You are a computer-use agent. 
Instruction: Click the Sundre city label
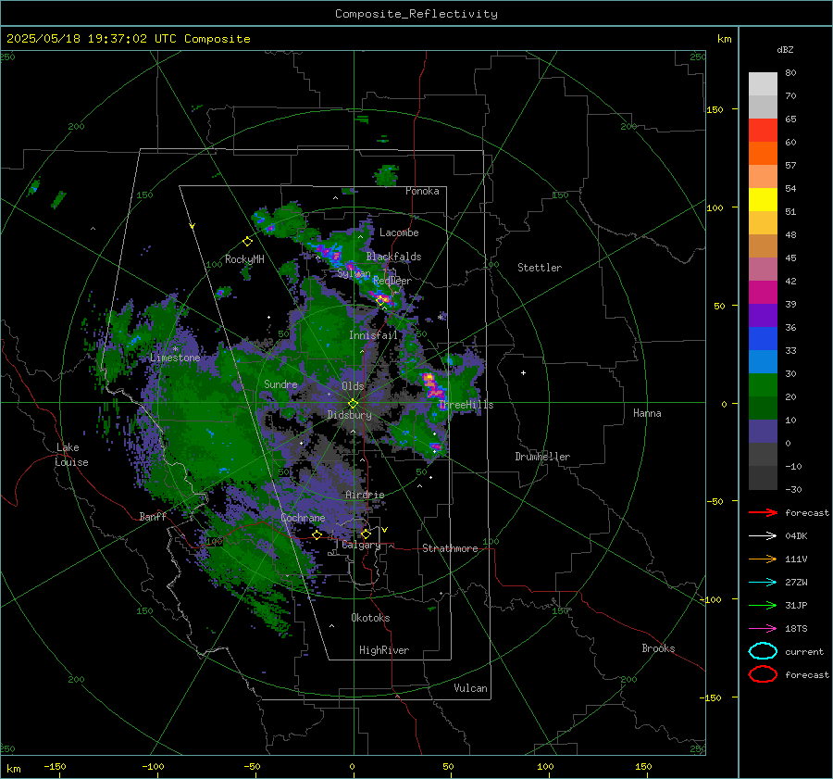pos(280,383)
